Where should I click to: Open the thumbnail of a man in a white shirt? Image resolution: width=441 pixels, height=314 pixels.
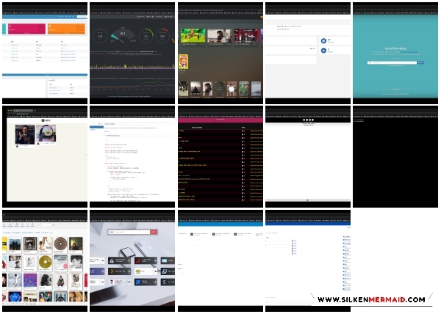[x=232, y=89]
